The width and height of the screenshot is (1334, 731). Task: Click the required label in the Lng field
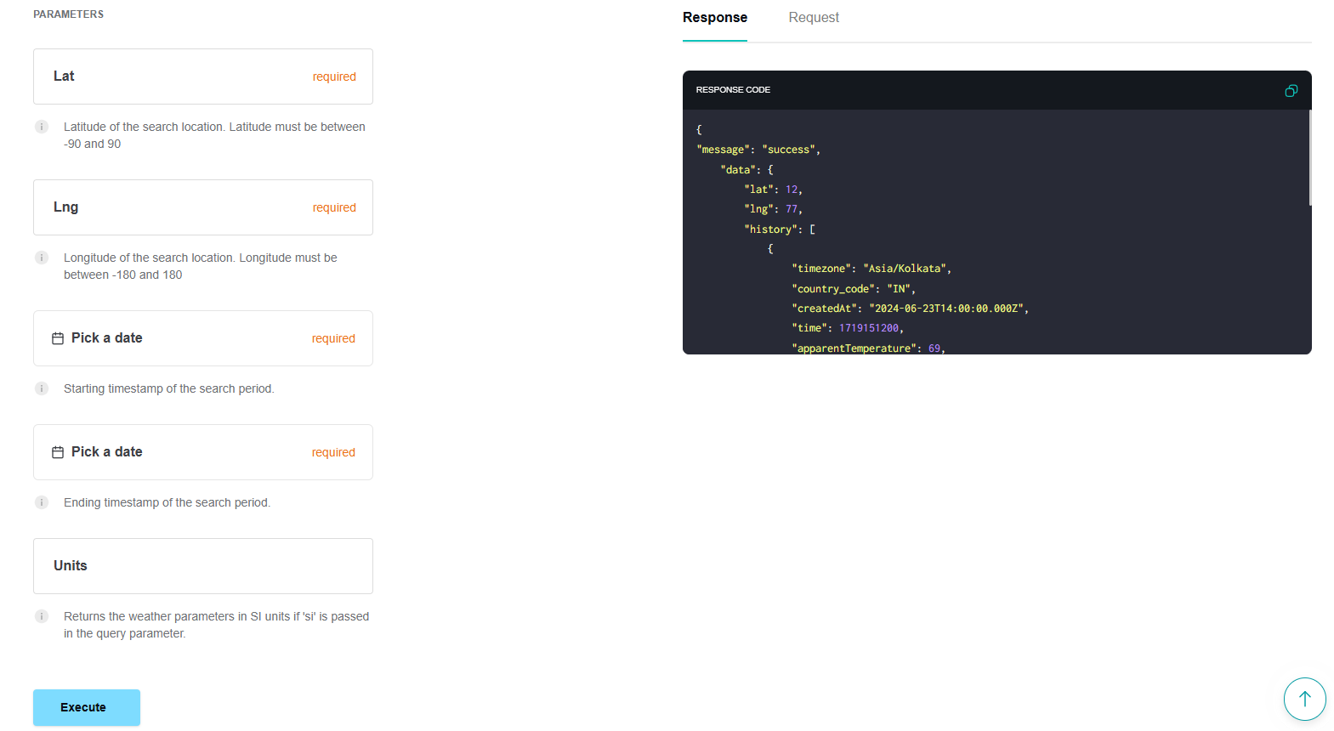click(334, 207)
